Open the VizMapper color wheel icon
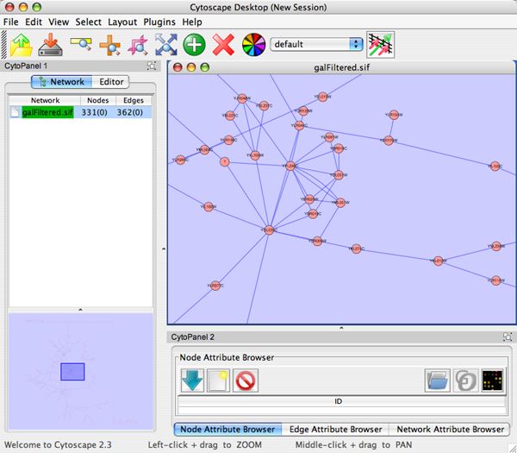The image size is (517, 453). 253,45
